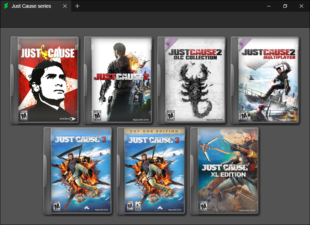Click the purple ribbon badge on DLC Collection
The height and width of the screenshot is (225, 310).
point(170,42)
